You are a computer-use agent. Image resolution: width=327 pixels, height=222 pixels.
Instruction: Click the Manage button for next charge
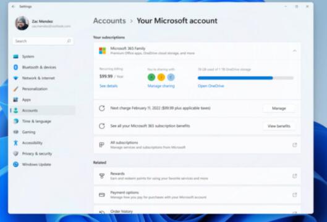pyautogui.click(x=279, y=108)
